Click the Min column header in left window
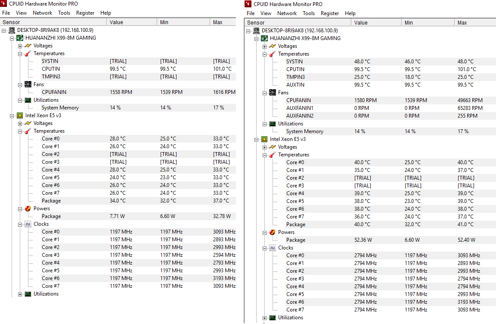The image size is (496, 324). (x=183, y=22)
